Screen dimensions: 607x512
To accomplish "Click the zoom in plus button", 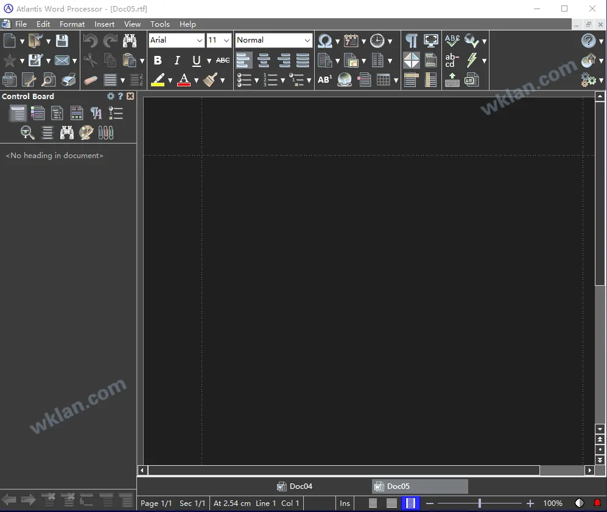I will click(530, 503).
